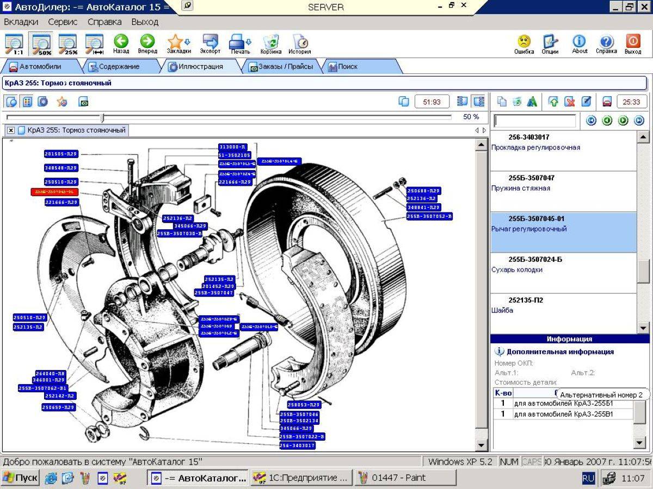Toggle first illustration view mode icon
This screenshot has height=489, width=653.
point(11,102)
